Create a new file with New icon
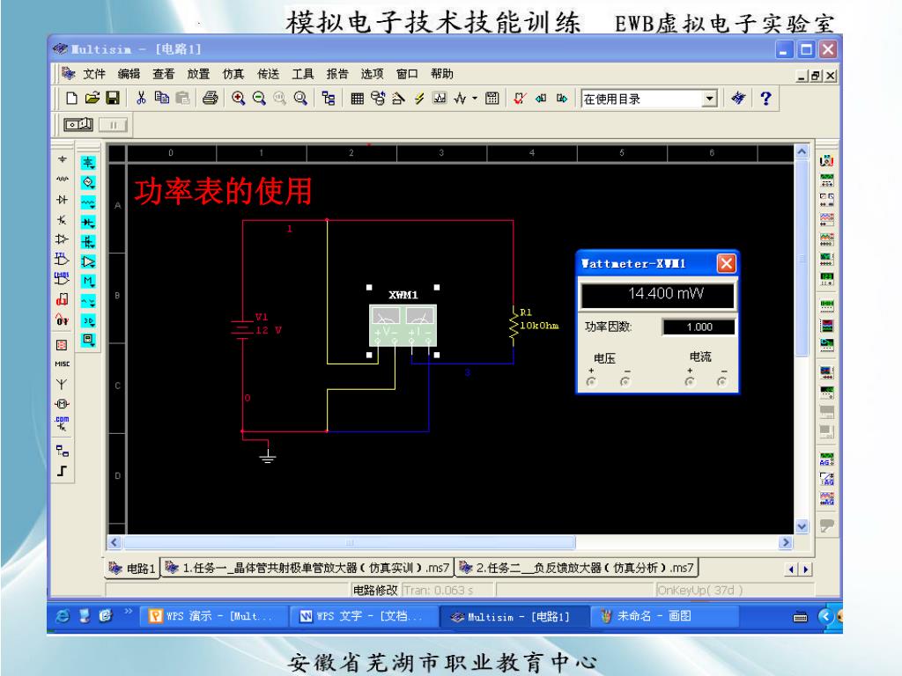Screen dimensions: 902x676 click(x=71, y=99)
